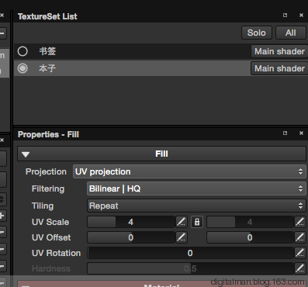Click the pencil icon beside first UV Offset field
The image size is (308, 287).
point(182,237)
